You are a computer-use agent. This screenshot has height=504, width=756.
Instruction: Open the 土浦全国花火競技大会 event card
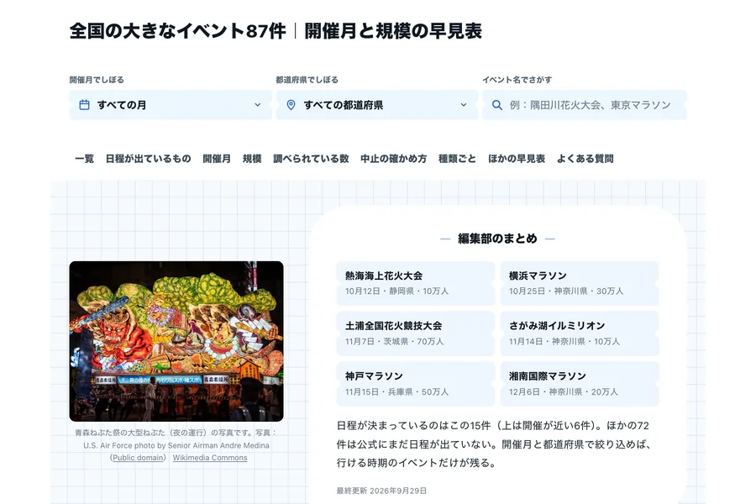coord(416,333)
